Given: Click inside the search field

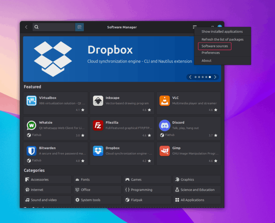Looking at the screenshot, I should pos(54,27).
